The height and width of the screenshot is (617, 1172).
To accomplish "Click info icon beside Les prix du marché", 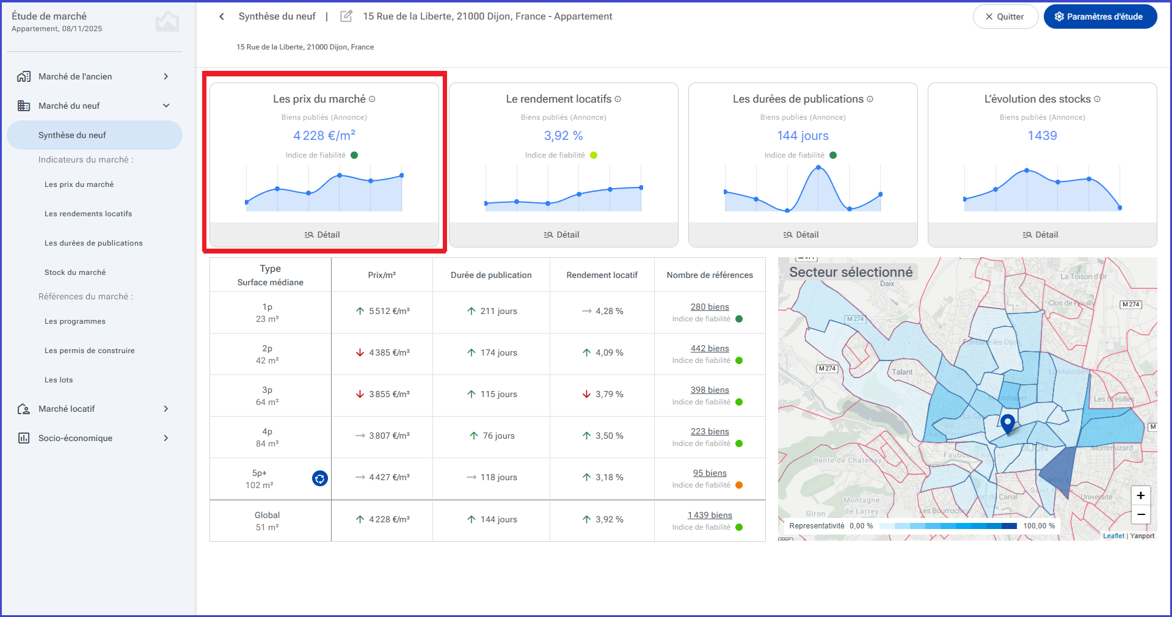I will tap(372, 99).
